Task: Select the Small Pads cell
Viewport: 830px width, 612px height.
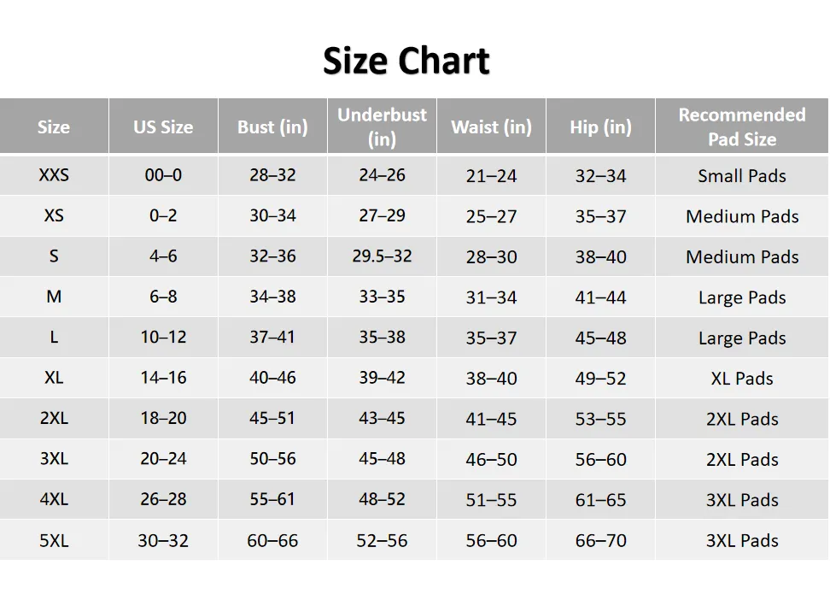Action: [x=742, y=176]
